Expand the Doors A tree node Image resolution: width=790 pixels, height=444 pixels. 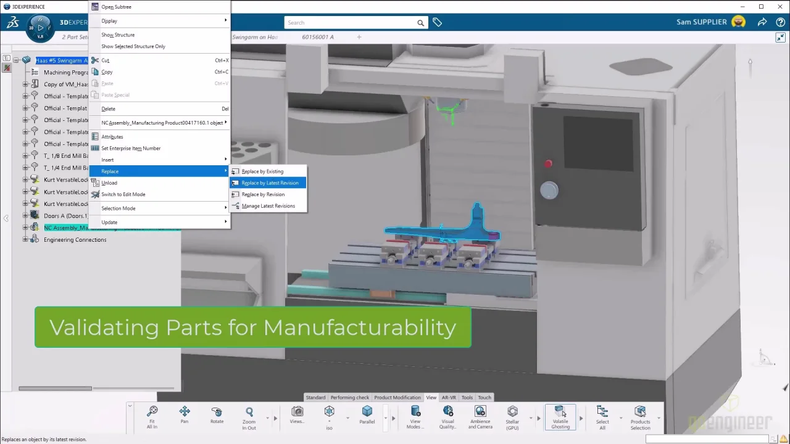(x=25, y=216)
